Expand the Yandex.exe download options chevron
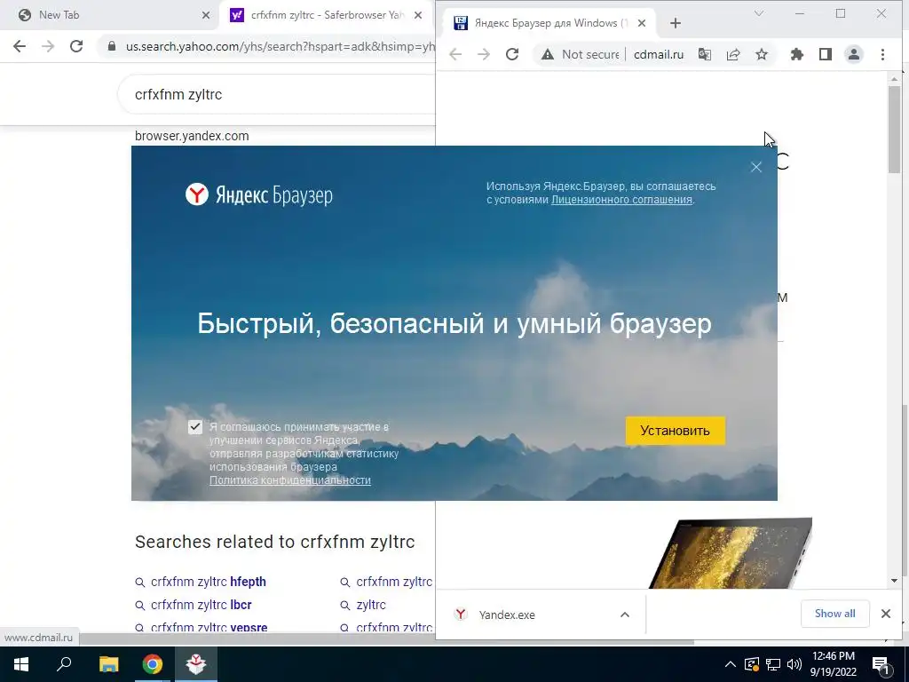 625,615
